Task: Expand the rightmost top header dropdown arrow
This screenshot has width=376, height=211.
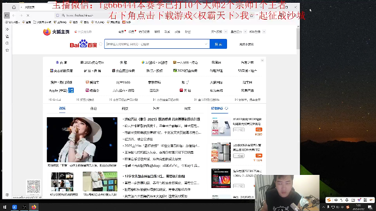Action: pos(264,31)
